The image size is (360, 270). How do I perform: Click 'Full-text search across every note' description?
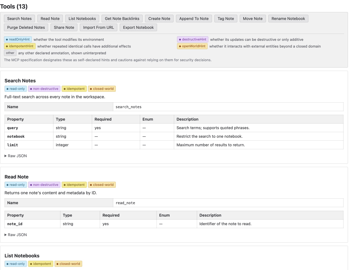point(55,97)
